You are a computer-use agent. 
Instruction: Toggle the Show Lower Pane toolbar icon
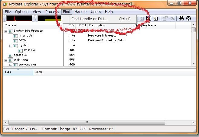tap(149, 18)
